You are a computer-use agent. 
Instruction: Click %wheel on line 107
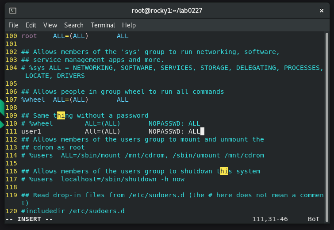pos(33,100)
